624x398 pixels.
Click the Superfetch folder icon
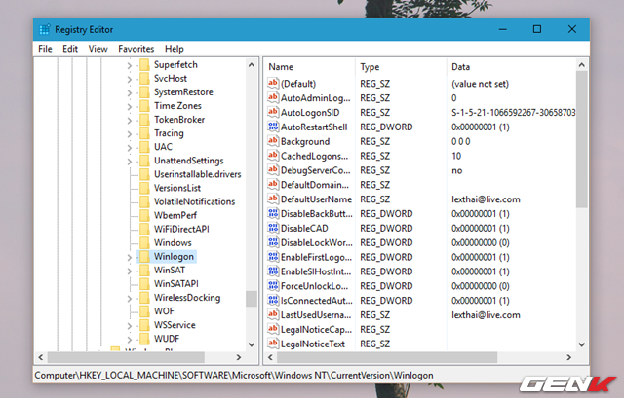[x=144, y=63]
